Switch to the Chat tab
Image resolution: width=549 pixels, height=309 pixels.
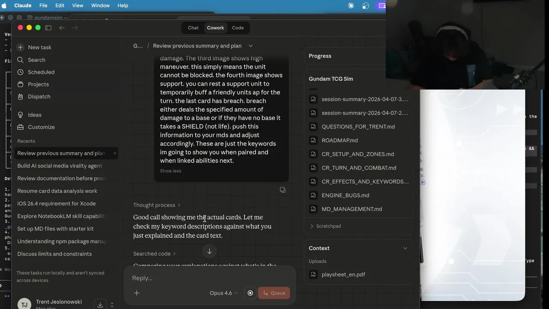[193, 28]
